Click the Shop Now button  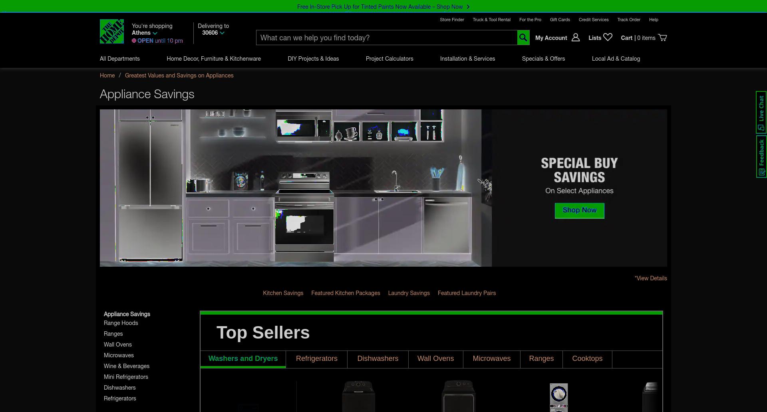click(x=580, y=210)
